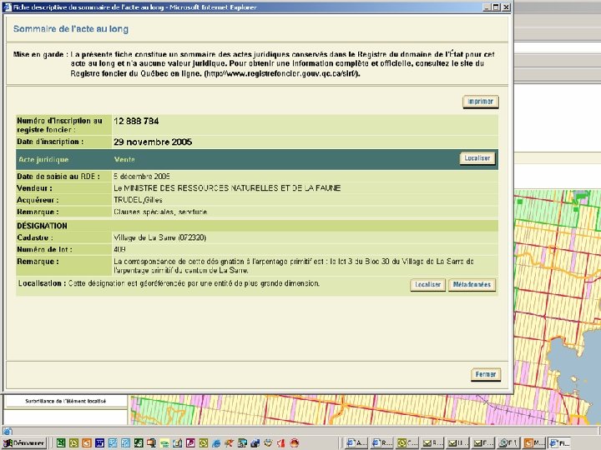
Task: Click the Démarrer start button
Action: pyautogui.click(x=23, y=443)
